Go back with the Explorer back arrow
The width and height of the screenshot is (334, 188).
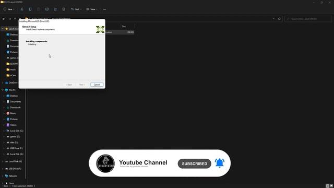(4, 19)
